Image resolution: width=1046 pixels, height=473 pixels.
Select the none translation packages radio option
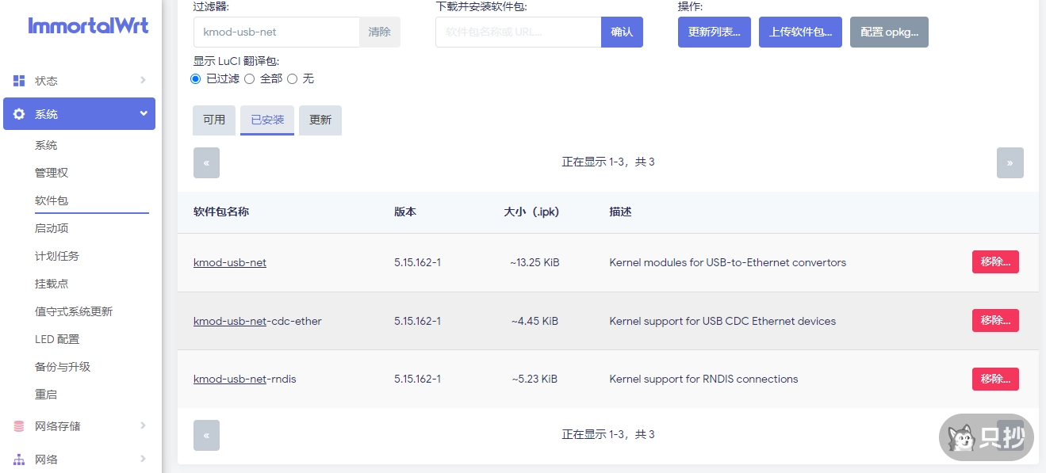point(292,78)
